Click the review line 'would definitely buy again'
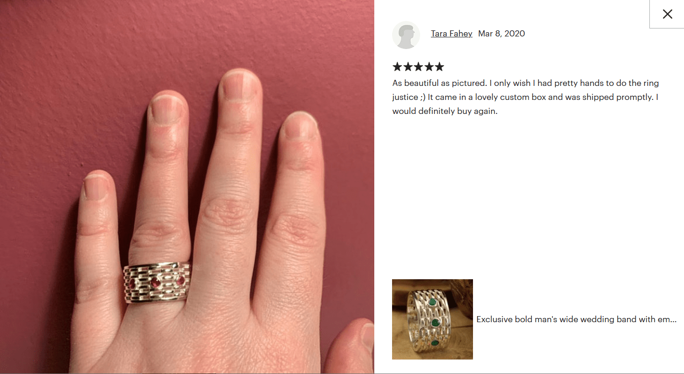684x374 pixels. [x=445, y=112]
